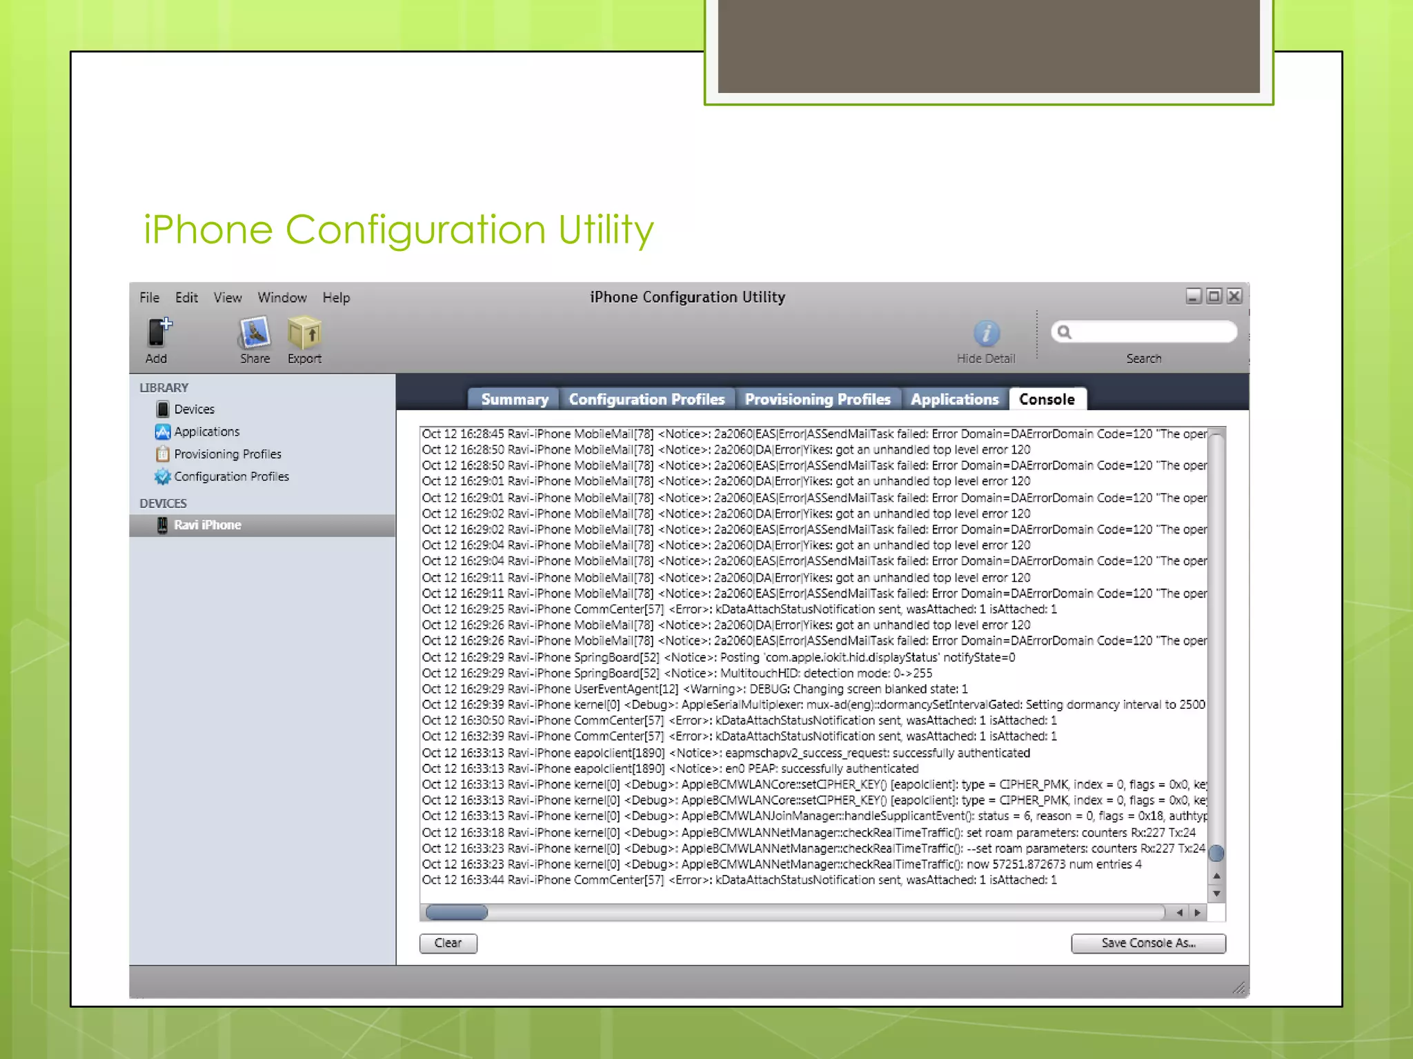Select Devices label in Library sidebar
The height and width of the screenshot is (1059, 1413).
pos(195,410)
